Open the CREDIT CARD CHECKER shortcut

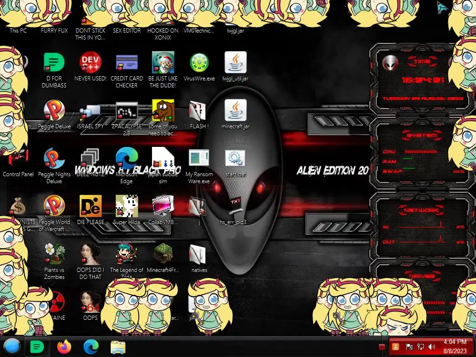[126, 63]
